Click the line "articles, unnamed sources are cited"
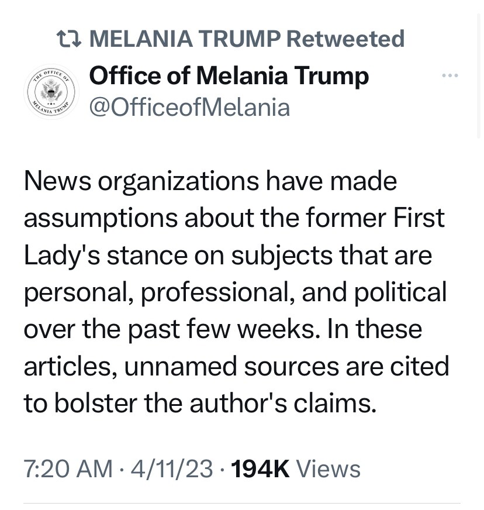The width and height of the screenshot is (484, 510). pyautogui.click(x=237, y=367)
